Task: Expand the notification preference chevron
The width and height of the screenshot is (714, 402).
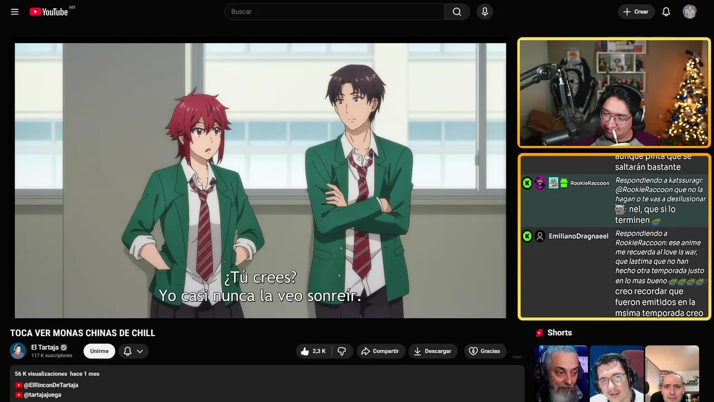Action: point(140,351)
